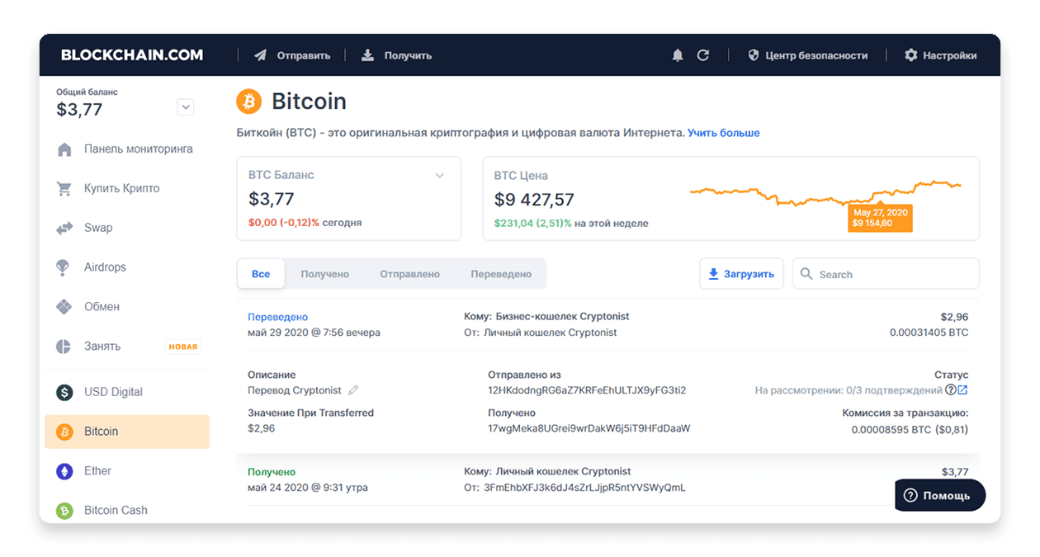Open Центр безопасности
This screenshot has width=1040, height=557.
(808, 55)
